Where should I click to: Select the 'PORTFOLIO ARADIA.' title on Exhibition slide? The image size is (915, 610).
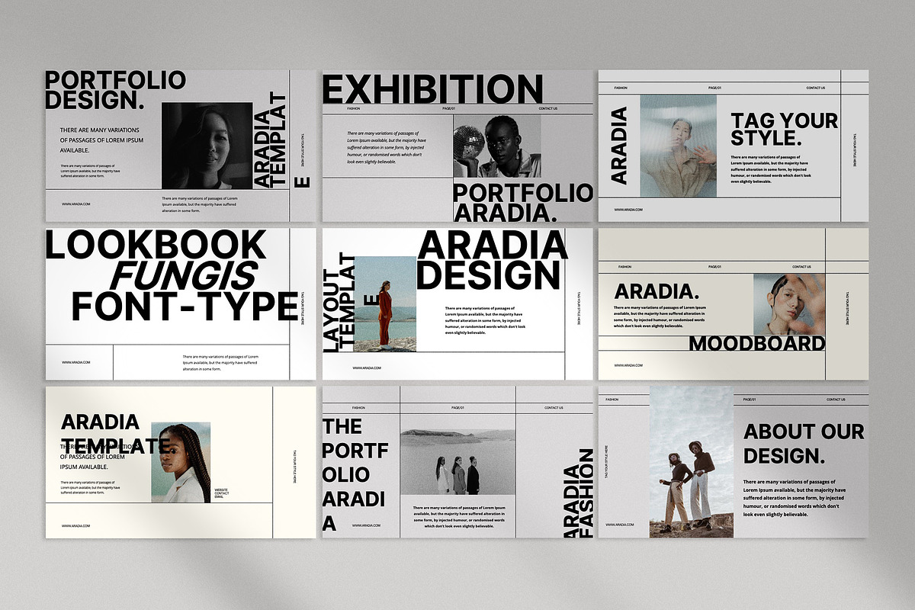(522, 202)
